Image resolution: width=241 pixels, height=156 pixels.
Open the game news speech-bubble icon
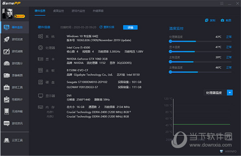pyautogui.click(x=6, y=123)
